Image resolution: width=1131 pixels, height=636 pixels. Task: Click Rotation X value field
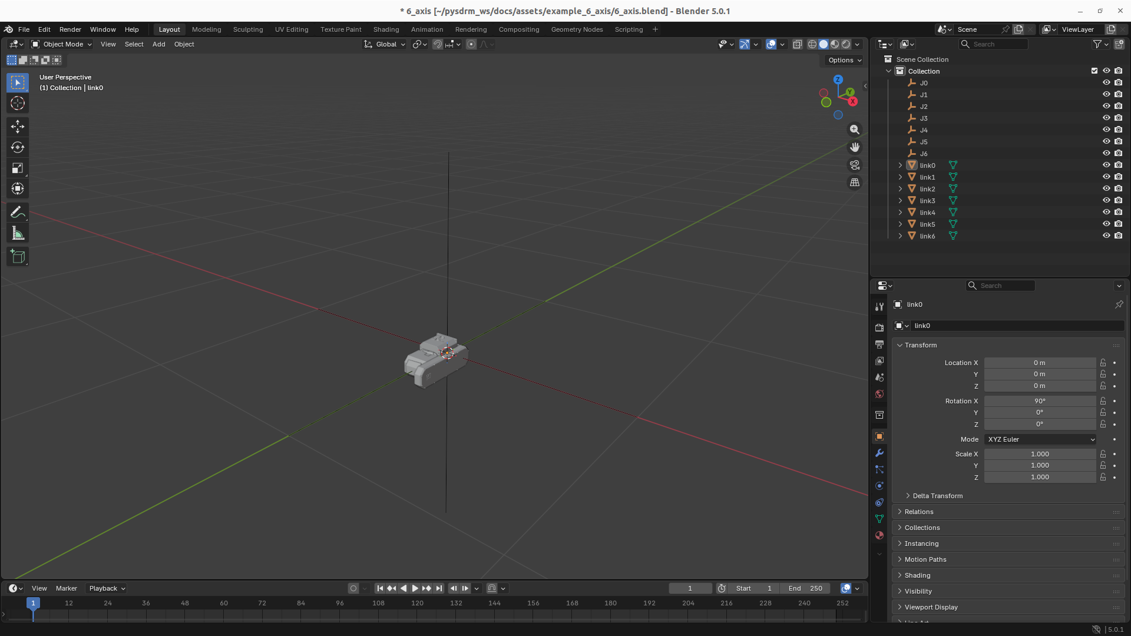[1040, 401]
